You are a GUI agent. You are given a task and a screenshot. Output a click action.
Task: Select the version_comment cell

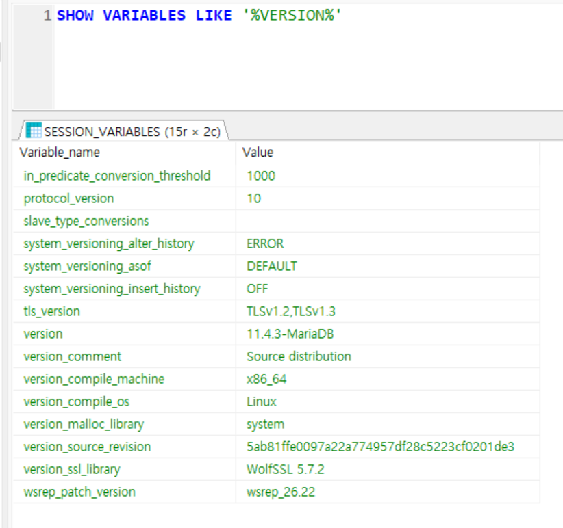point(124,356)
